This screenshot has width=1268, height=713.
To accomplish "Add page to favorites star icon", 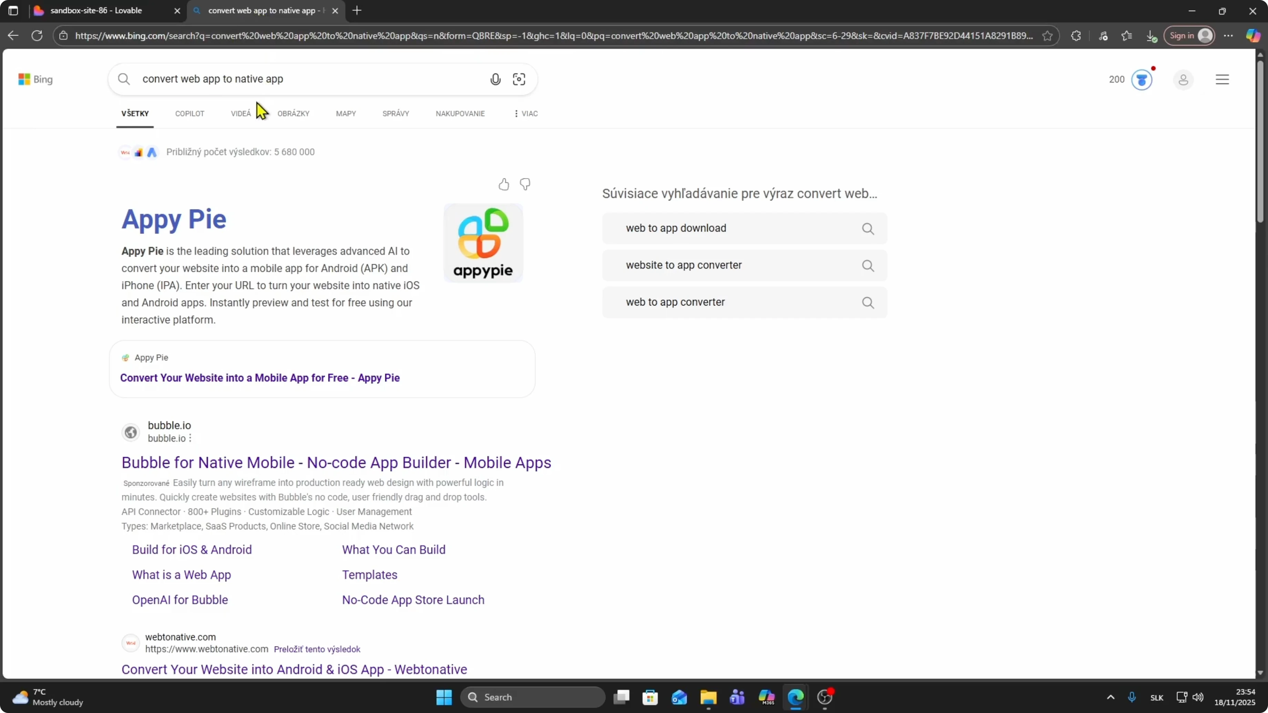I will (1047, 35).
